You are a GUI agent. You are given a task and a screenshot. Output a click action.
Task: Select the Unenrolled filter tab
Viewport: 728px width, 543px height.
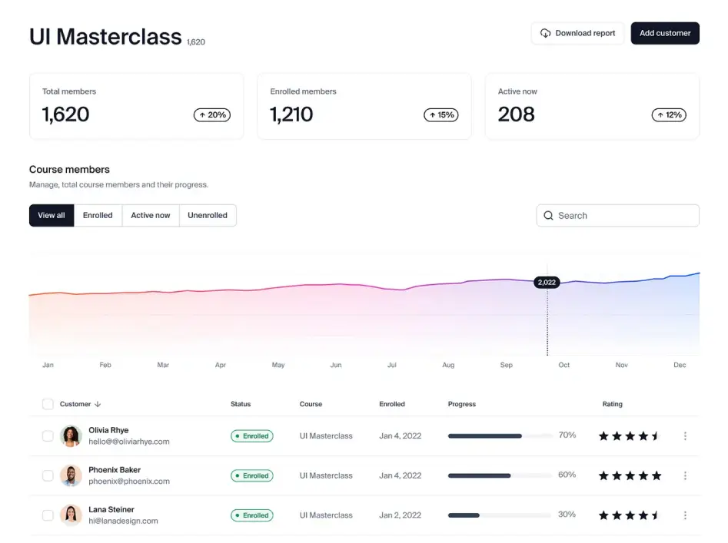pos(208,216)
